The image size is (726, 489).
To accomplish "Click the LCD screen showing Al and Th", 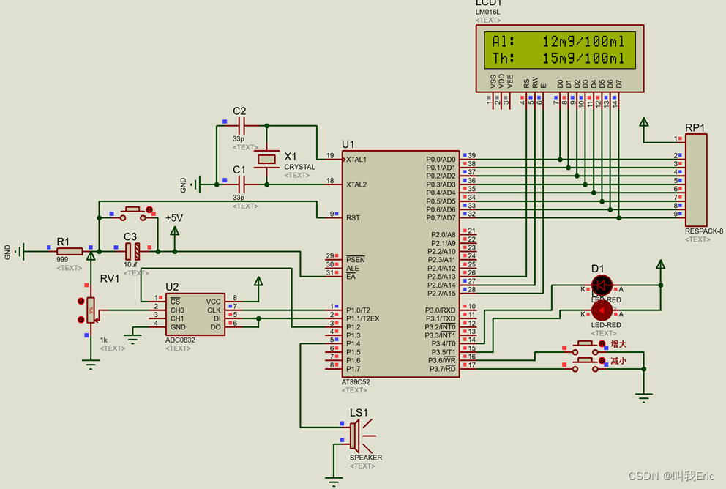I will (x=560, y=50).
